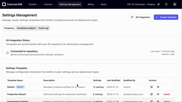
Task: Open the Billing section
Action: (x=90, y=4)
